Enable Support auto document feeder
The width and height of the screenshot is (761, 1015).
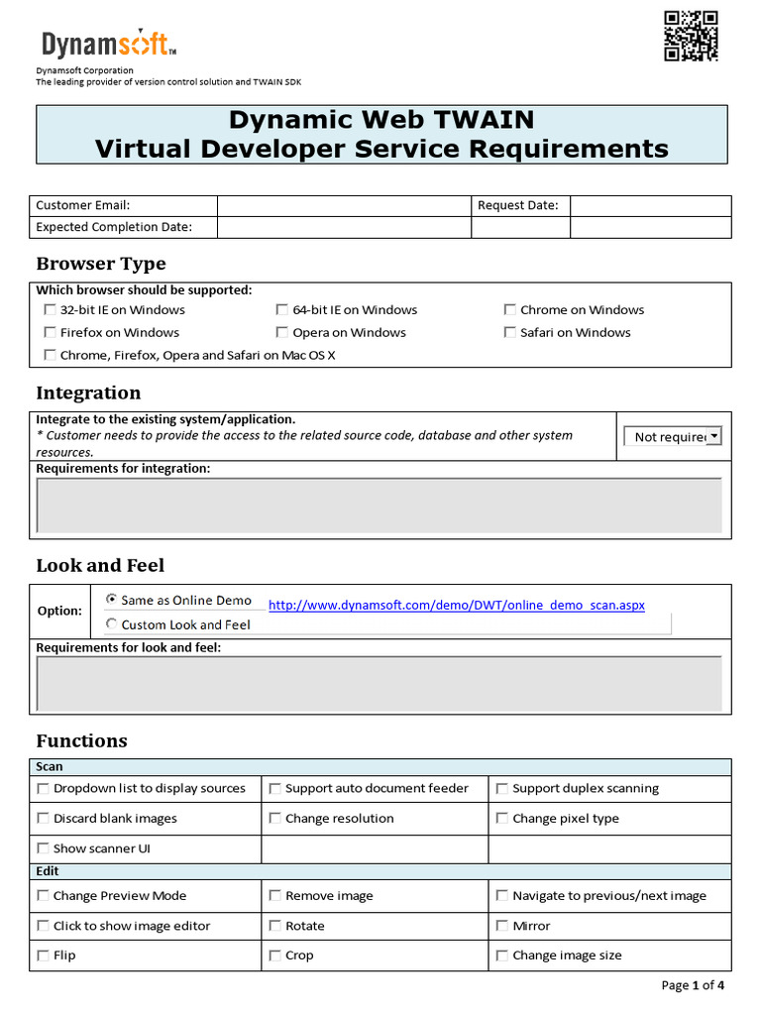[x=275, y=788]
